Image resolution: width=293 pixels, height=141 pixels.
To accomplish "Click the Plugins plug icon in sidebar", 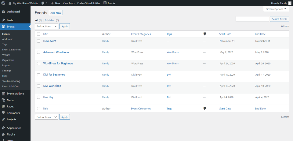I will (x=3, y=135).
